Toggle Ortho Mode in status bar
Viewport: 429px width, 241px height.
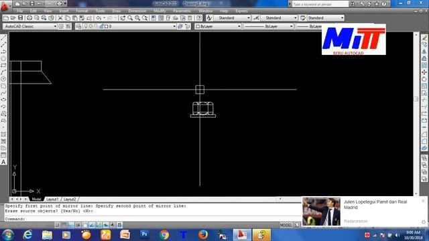click(71, 225)
